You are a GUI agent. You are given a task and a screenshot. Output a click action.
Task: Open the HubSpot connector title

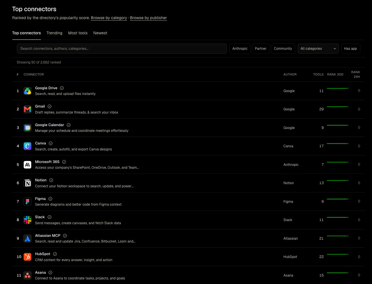43,254
